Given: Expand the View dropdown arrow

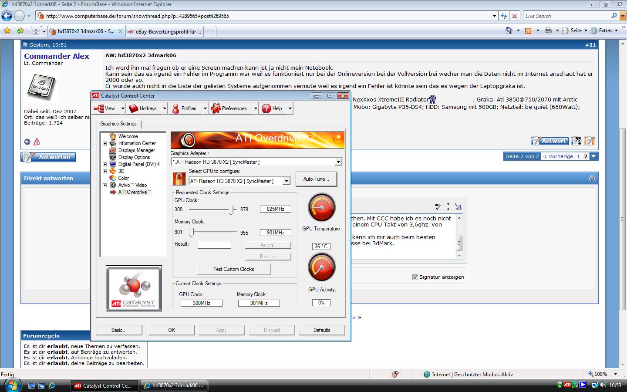Looking at the screenshot, I should click(x=123, y=108).
